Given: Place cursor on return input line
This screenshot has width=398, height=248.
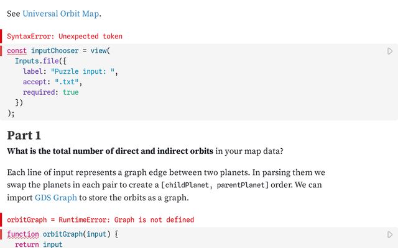Looking at the screenshot, I should [39, 244].
